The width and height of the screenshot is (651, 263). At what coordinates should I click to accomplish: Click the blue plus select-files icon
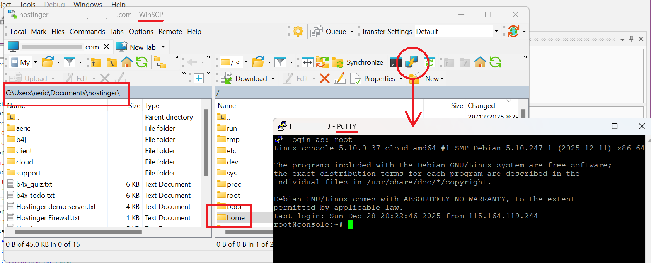[x=199, y=78]
